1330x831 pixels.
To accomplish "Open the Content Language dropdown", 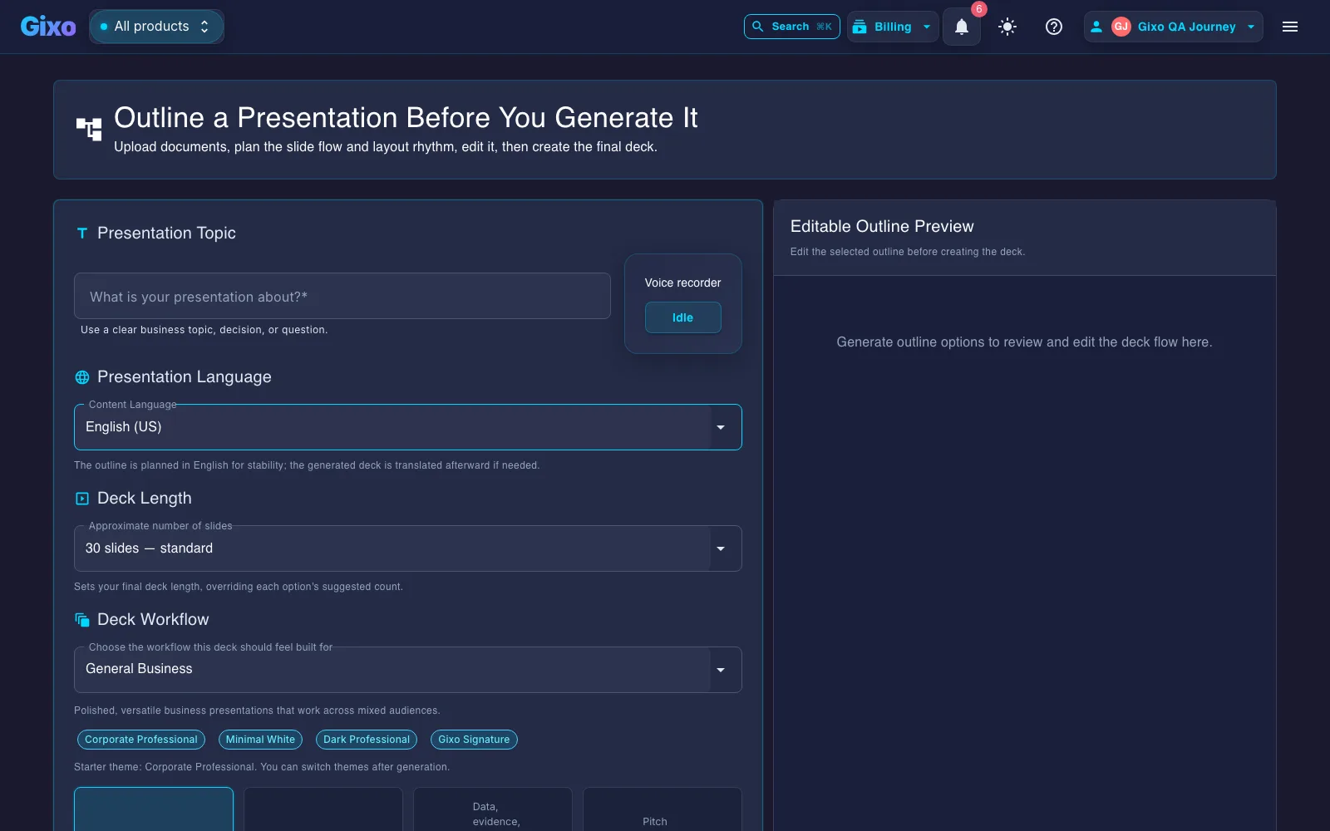I will [408, 427].
